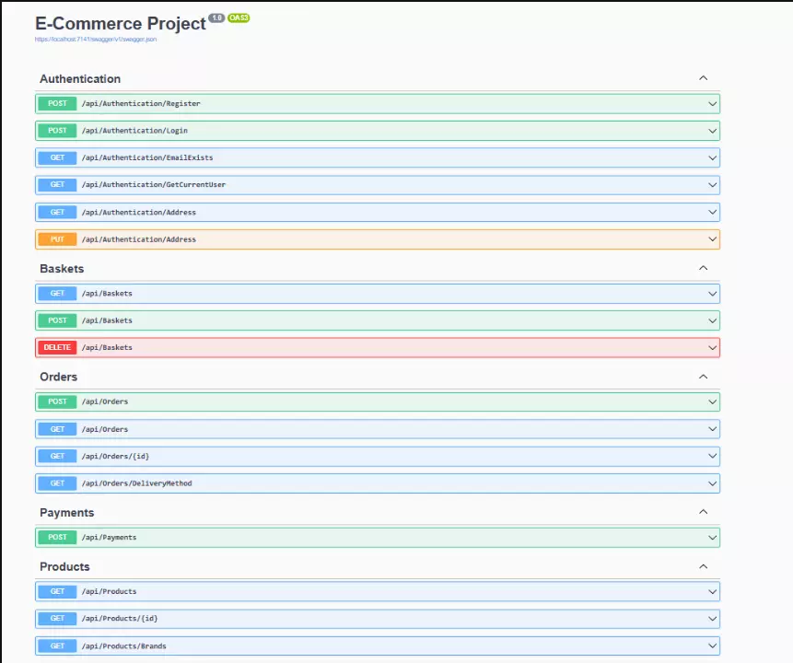Collapse the Orders section chevron
The height and width of the screenshot is (663, 793).
[x=703, y=377]
